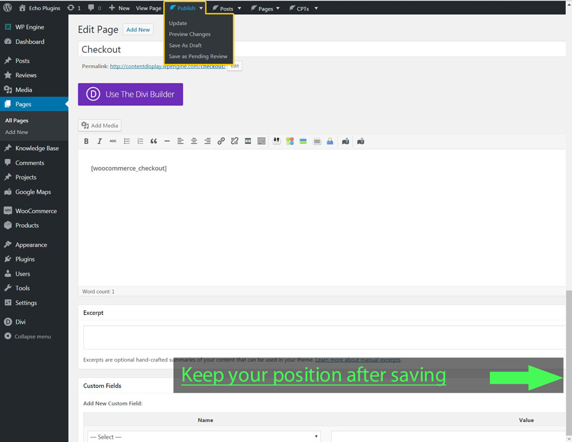This screenshot has height=442, width=572.
Task: Open Learn more about manual excerpts link
Action: click(x=358, y=360)
